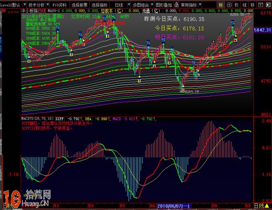Click DEA: -0.998 value
Screen dimensions: 272x210
coord(97,119)
